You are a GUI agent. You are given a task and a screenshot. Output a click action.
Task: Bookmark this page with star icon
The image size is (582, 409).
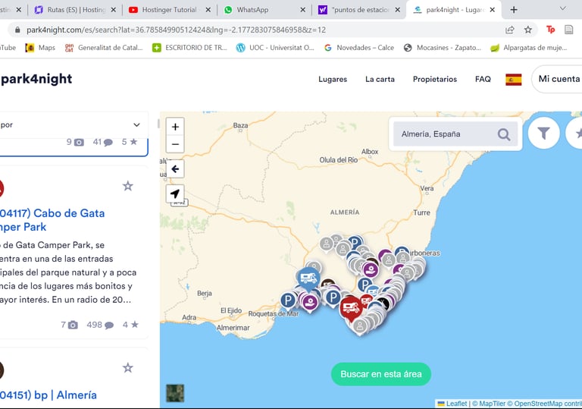(x=527, y=30)
